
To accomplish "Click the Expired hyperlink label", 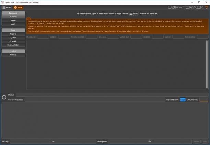I will click(x=167, y=37).
